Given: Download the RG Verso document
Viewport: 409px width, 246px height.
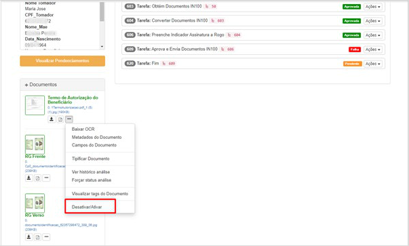Looking at the screenshot, I should click(28, 237).
